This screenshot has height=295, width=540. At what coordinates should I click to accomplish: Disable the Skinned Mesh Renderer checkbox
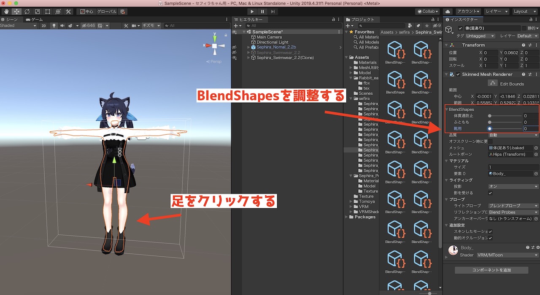[458, 74]
